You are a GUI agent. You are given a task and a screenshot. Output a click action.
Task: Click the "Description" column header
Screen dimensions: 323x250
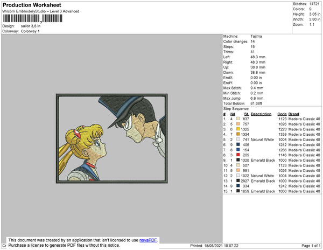click(x=261, y=114)
